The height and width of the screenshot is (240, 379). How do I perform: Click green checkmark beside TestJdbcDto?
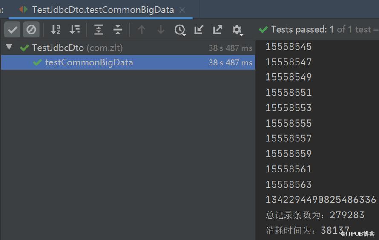coord(24,48)
